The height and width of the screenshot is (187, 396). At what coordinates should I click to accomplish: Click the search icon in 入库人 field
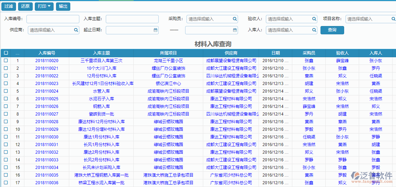[314, 30]
